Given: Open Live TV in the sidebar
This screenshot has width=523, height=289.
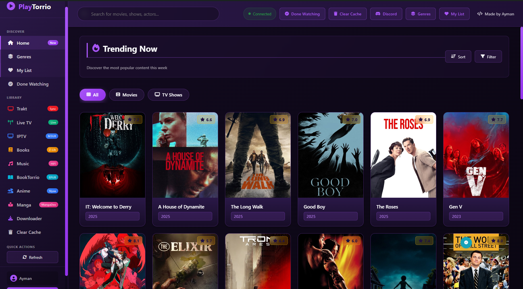Looking at the screenshot, I should (x=24, y=123).
